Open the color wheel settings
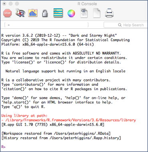This screenshot has width=148, height=152. click(71, 13)
